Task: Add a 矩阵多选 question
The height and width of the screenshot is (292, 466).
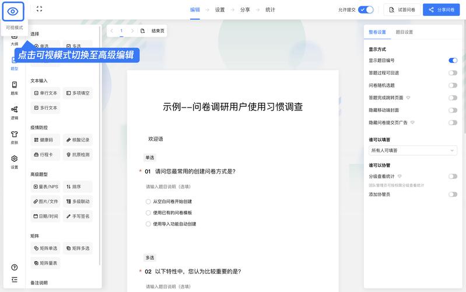Action: click(78, 248)
